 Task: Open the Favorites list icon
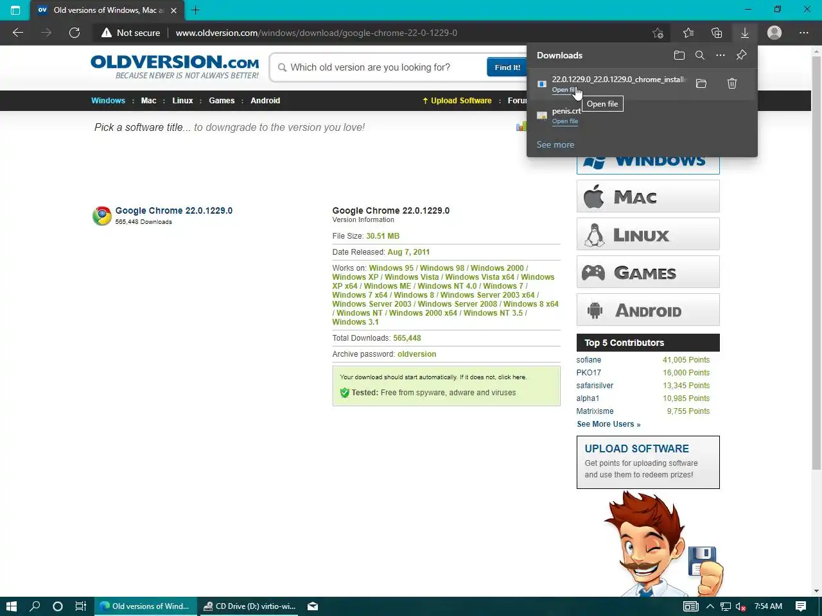point(688,33)
